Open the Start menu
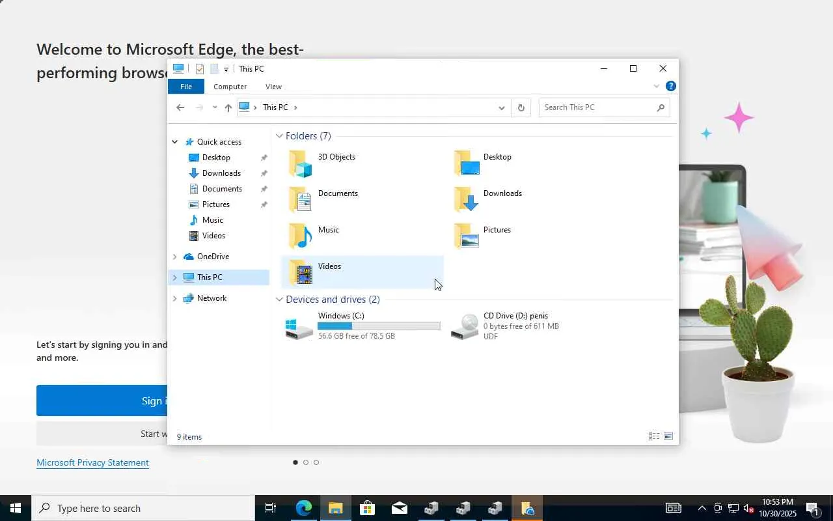The image size is (833, 521). coord(16,508)
